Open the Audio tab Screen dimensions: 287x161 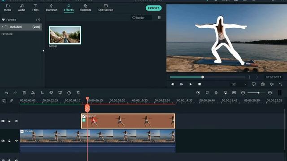[x=22, y=8]
